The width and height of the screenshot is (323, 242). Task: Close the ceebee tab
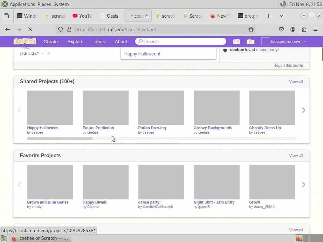point(146,16)
